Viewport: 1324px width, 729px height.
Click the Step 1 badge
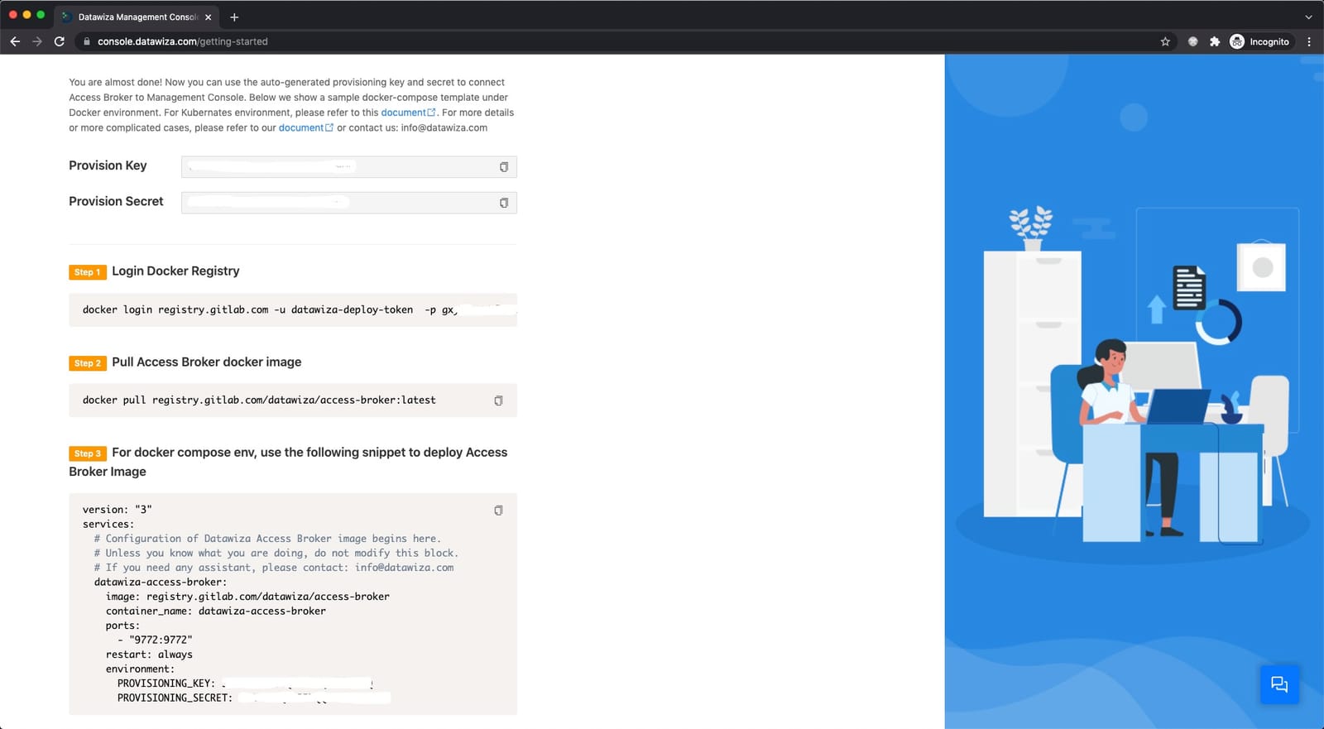tap(87, 272)
